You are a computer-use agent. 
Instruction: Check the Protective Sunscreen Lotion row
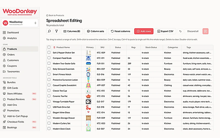(49, 80)
